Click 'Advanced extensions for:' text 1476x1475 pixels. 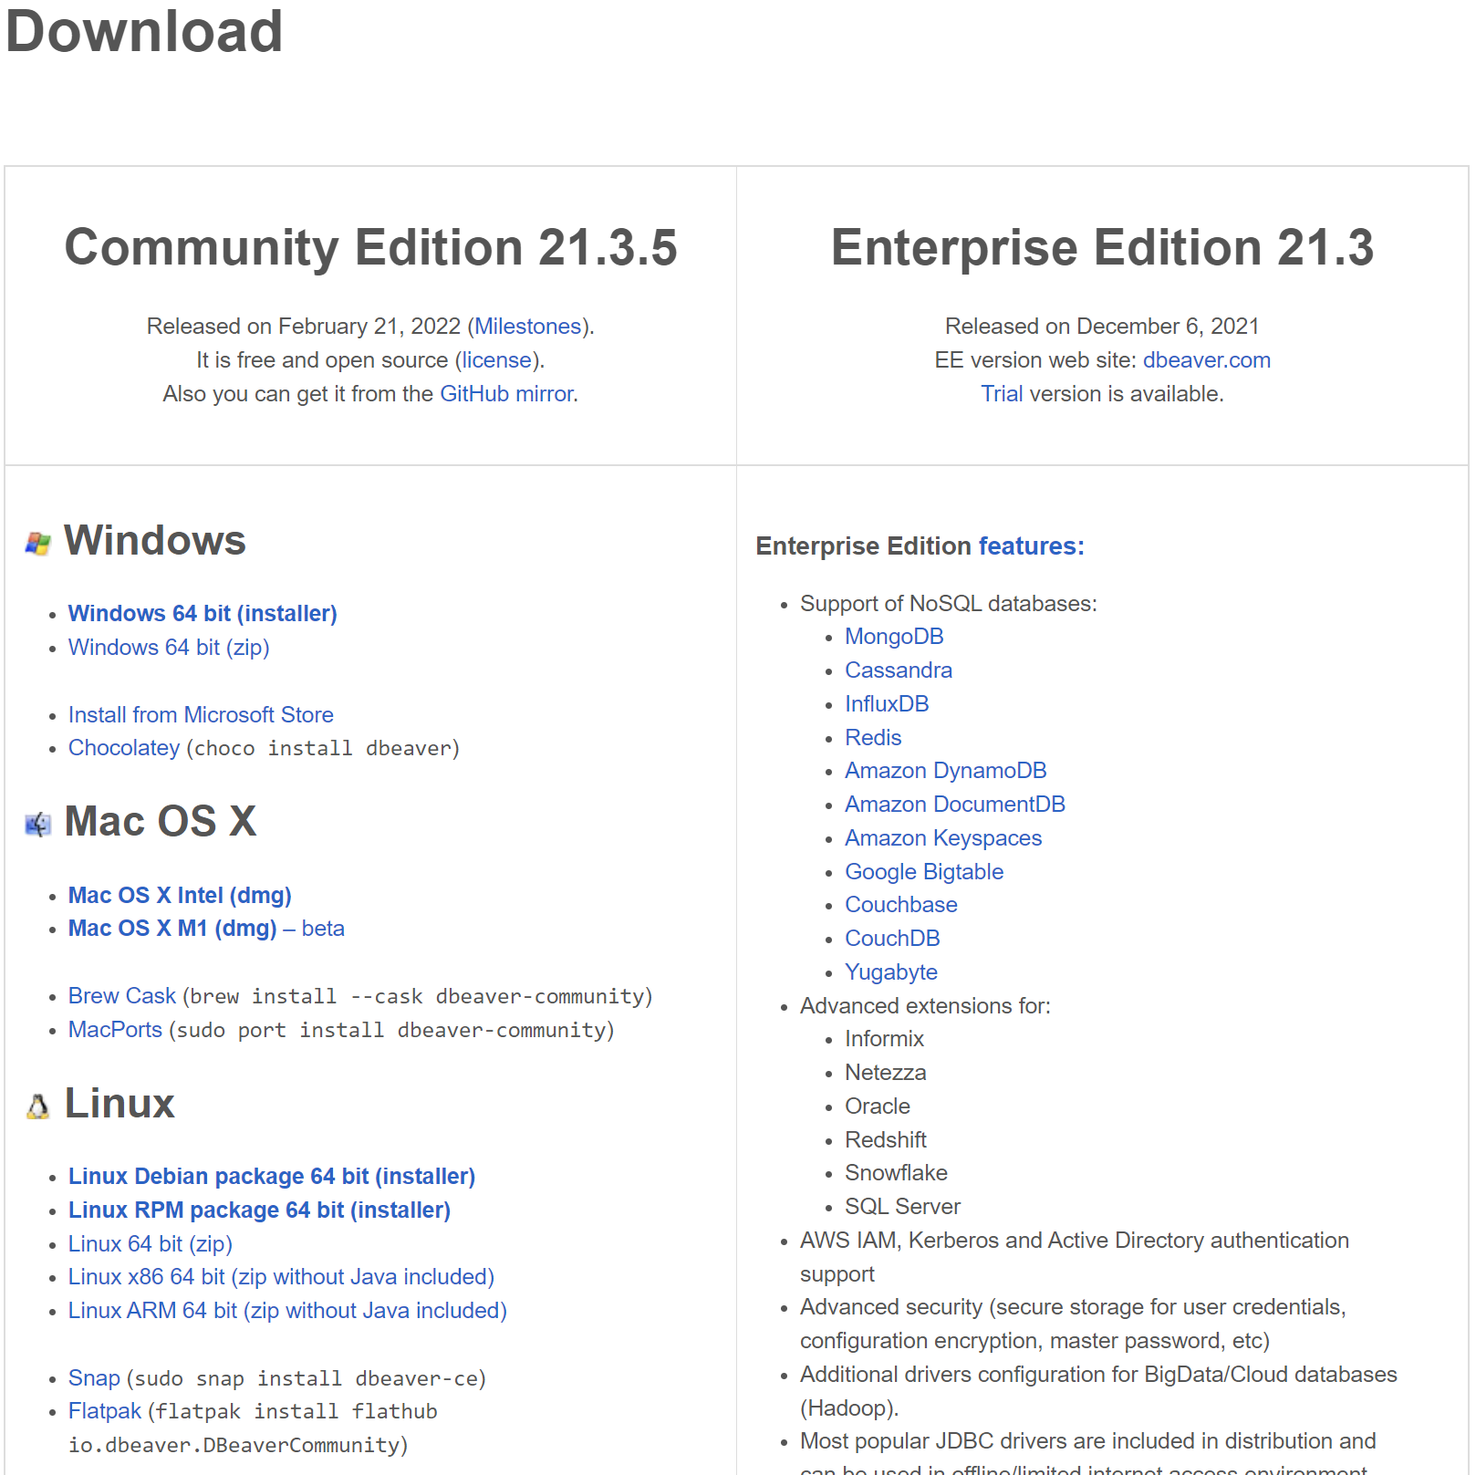pyautogui.click(x=925, y=1006)
